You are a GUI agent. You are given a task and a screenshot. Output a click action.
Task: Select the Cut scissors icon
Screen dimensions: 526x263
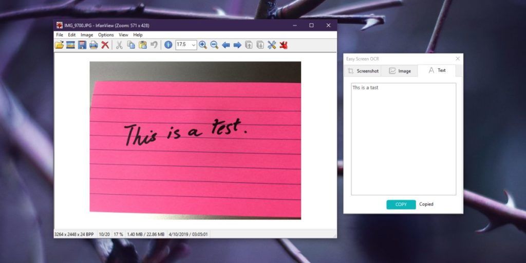119,45
